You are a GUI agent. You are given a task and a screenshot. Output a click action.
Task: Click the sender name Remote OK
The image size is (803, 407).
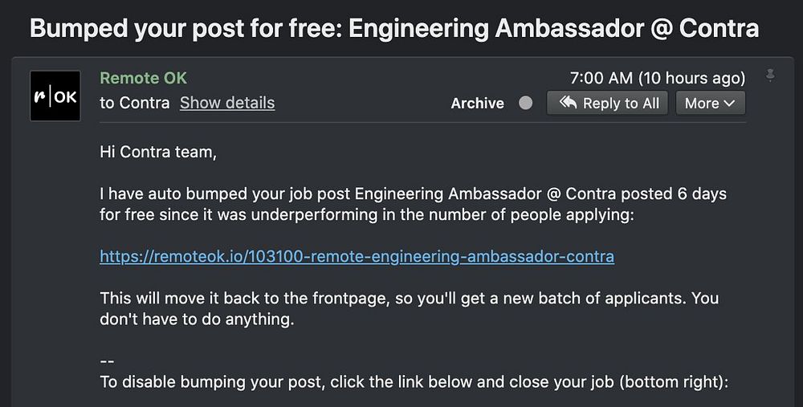click(x=143, y=78)
